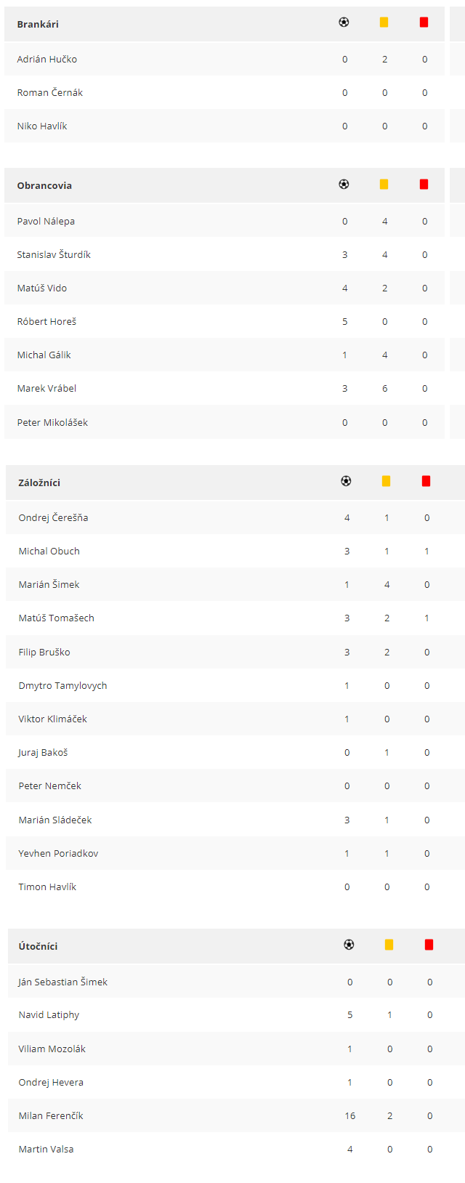Open player Navid Latiphy
465x1183 pixels.
(49, 1014)
